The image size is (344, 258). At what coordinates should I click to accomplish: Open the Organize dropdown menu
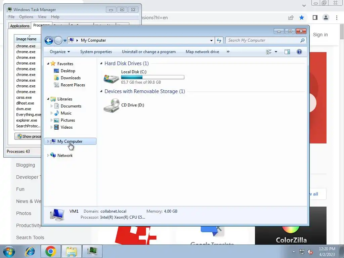(60, 52)
